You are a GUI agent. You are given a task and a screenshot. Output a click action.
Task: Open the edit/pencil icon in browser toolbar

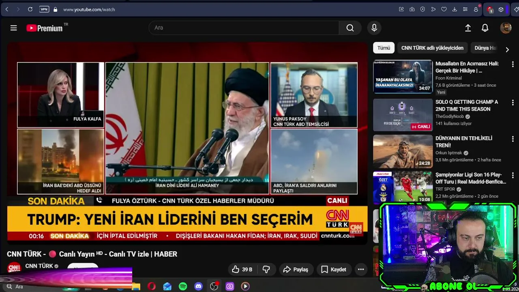pos(401,9)
